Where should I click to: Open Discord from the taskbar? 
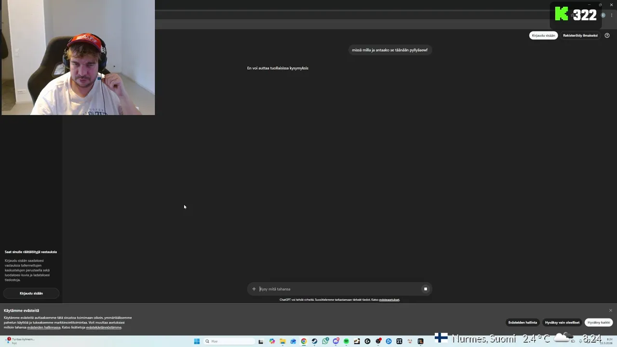point(336,341)
